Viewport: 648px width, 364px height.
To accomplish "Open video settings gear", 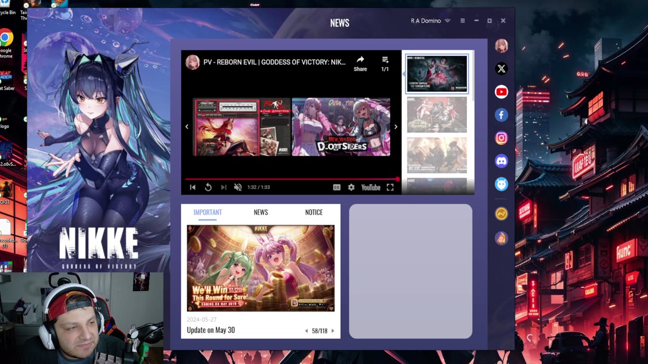I will (x=351, y=188).
